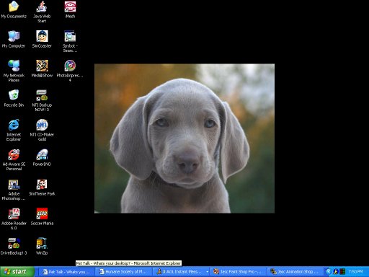
Task: Select the Mesh desktop icon
Action: (70, 9)
